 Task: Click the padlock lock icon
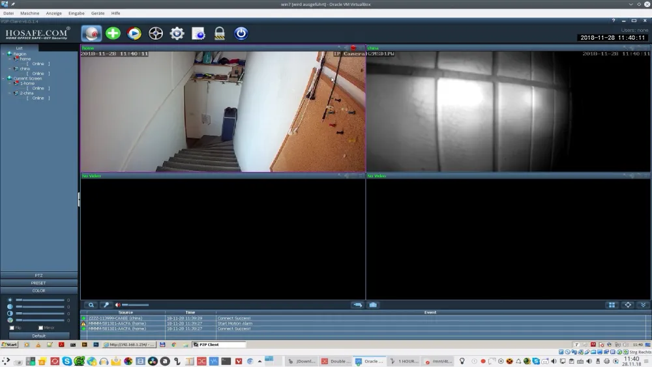(x=220, y=33)
